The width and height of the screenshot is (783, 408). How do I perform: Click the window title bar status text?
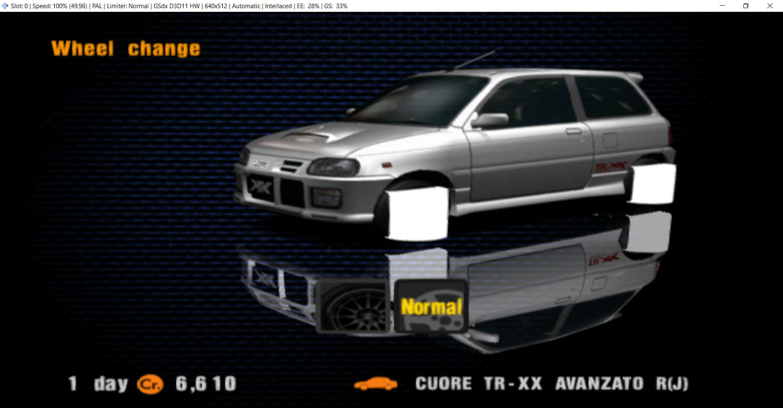(x=179, y=6)
